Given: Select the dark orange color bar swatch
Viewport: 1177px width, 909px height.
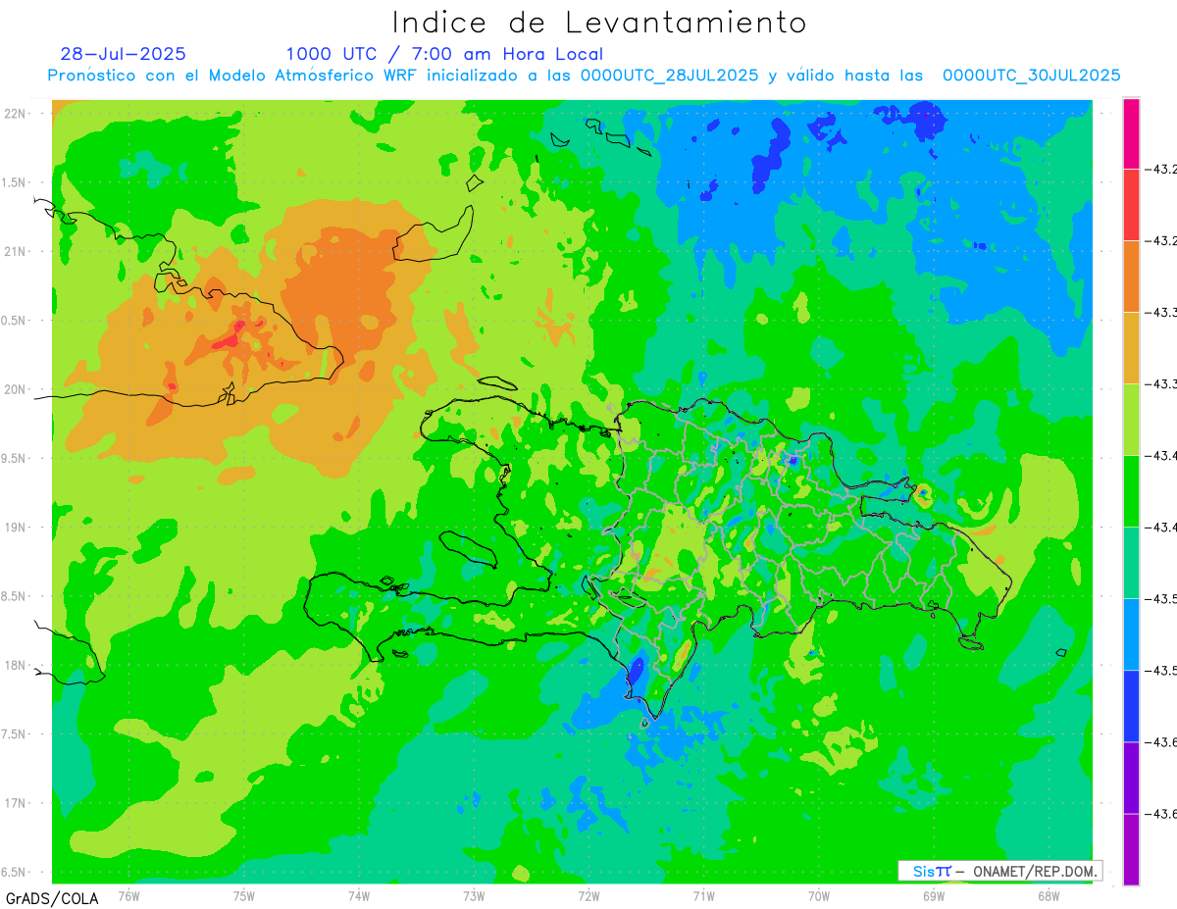Looking at the screenshot, I should pos(1131,277).
